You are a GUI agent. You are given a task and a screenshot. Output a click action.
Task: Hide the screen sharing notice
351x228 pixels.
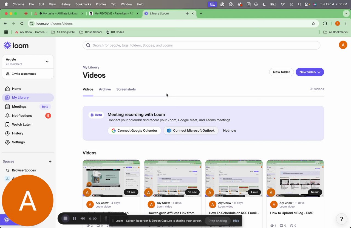pos(236,221)
